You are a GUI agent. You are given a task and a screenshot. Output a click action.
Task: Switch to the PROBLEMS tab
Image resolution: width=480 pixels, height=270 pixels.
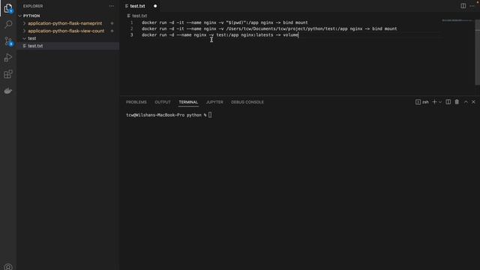(136, 102)
